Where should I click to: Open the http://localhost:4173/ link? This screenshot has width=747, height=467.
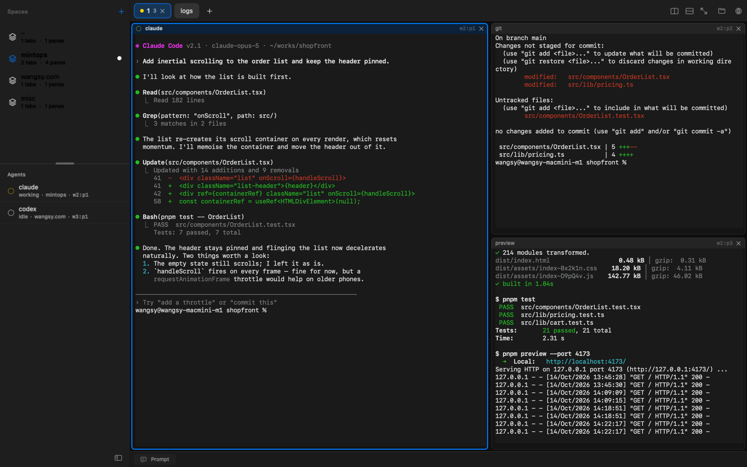coord(586,362)
